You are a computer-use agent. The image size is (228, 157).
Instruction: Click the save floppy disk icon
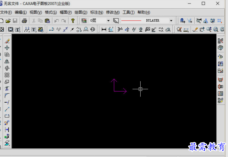(15, 21)
